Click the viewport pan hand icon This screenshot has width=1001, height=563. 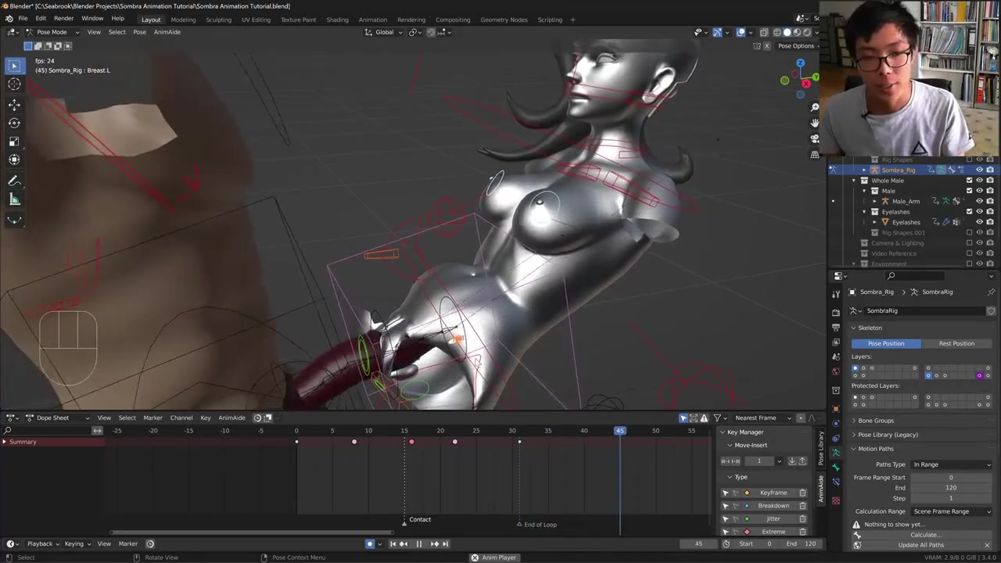[x=815, y=123]
